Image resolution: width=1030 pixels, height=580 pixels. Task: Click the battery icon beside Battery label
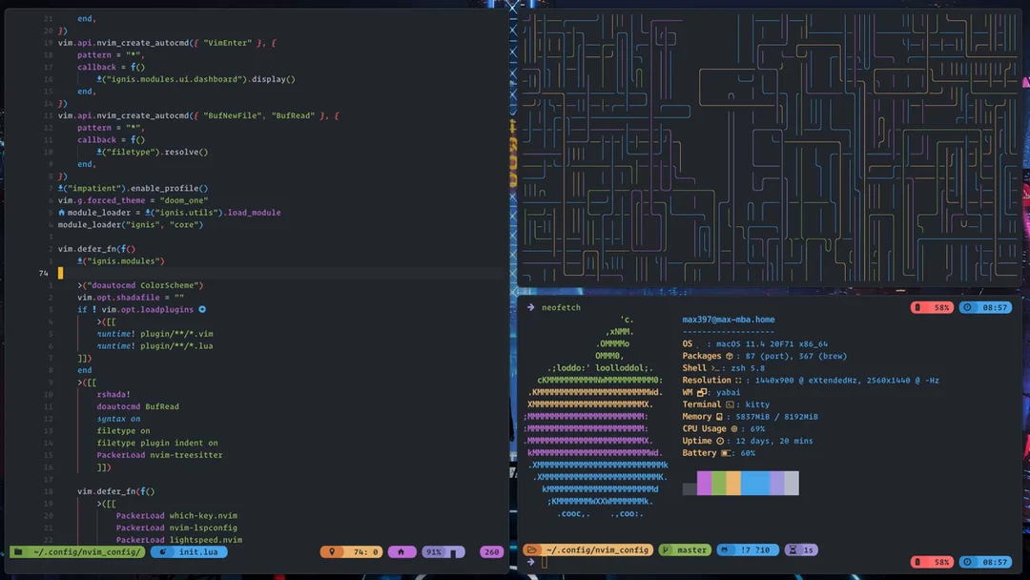click(x=726, y=453)
